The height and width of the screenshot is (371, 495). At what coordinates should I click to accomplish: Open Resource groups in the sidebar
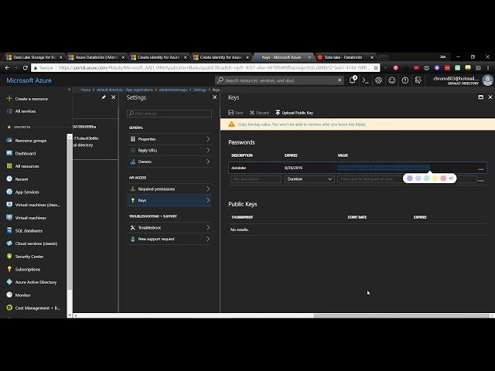pyautogui.click(x=31, y=141)
